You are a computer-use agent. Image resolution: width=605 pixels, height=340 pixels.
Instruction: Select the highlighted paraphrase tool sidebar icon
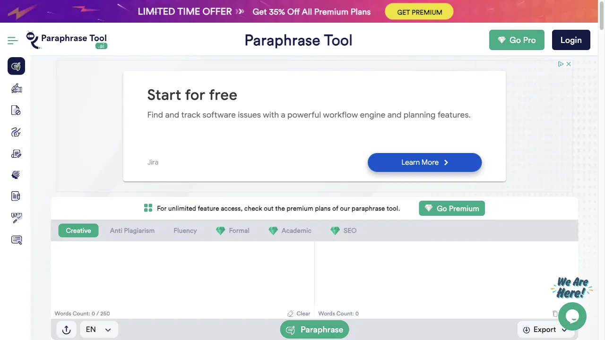pos(16,66)
